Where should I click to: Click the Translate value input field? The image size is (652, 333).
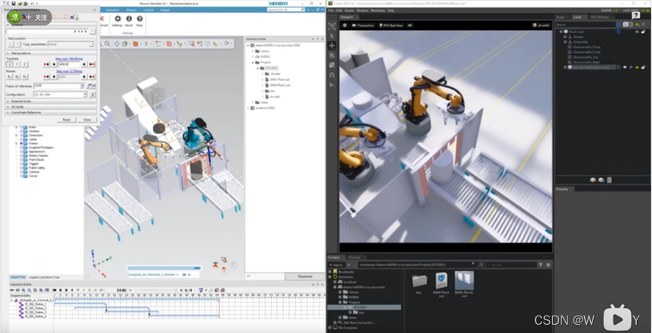69,64
